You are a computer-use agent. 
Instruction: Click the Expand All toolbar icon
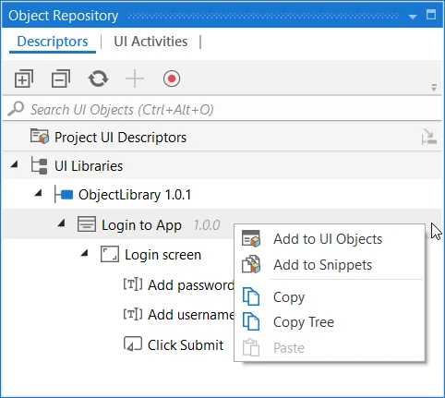24,78
